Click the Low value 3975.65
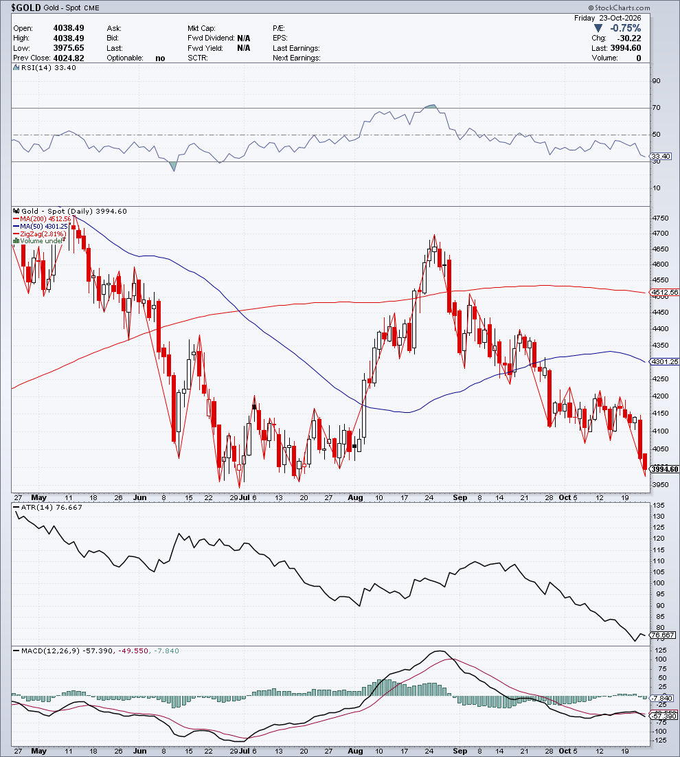 coord(69,48)
